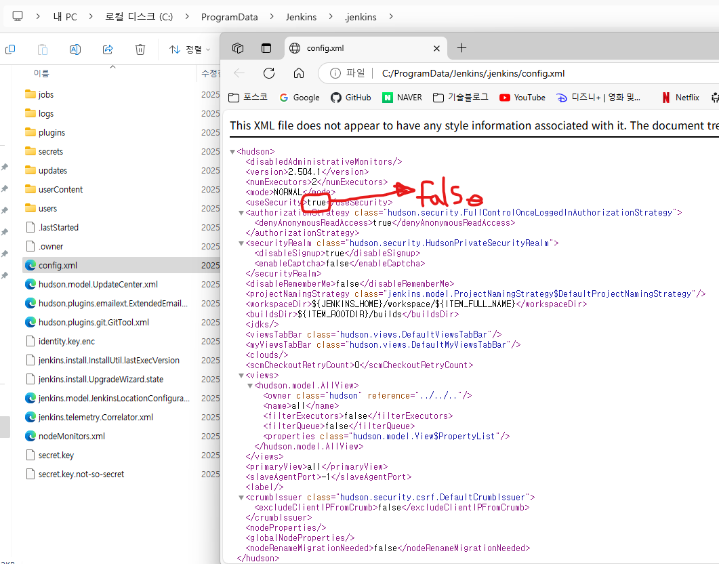
Task: Open the 정렬 sort dropdown
Action: (x=189, y=49)
